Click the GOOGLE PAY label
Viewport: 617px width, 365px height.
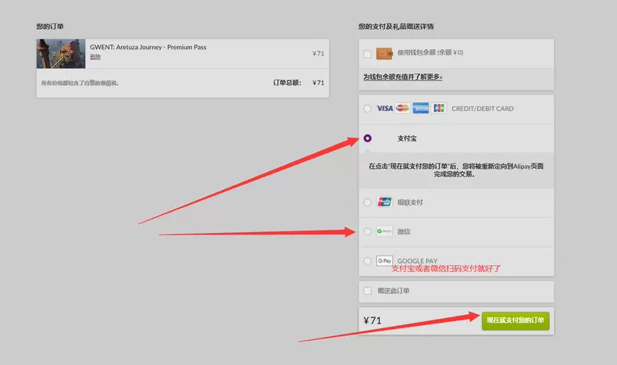[x=418, y=261]
